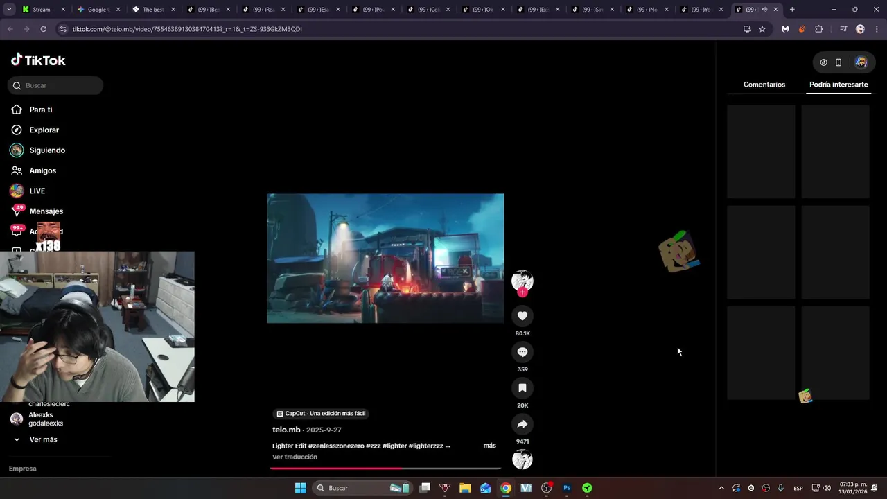The image size is (887, 499).
Task: Switch to The best browser tab
Action: tap(153, 10)
